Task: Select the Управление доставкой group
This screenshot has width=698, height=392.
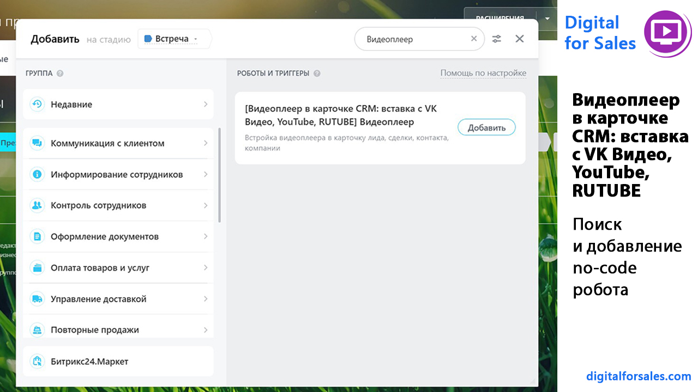Action: pos(99,299)
